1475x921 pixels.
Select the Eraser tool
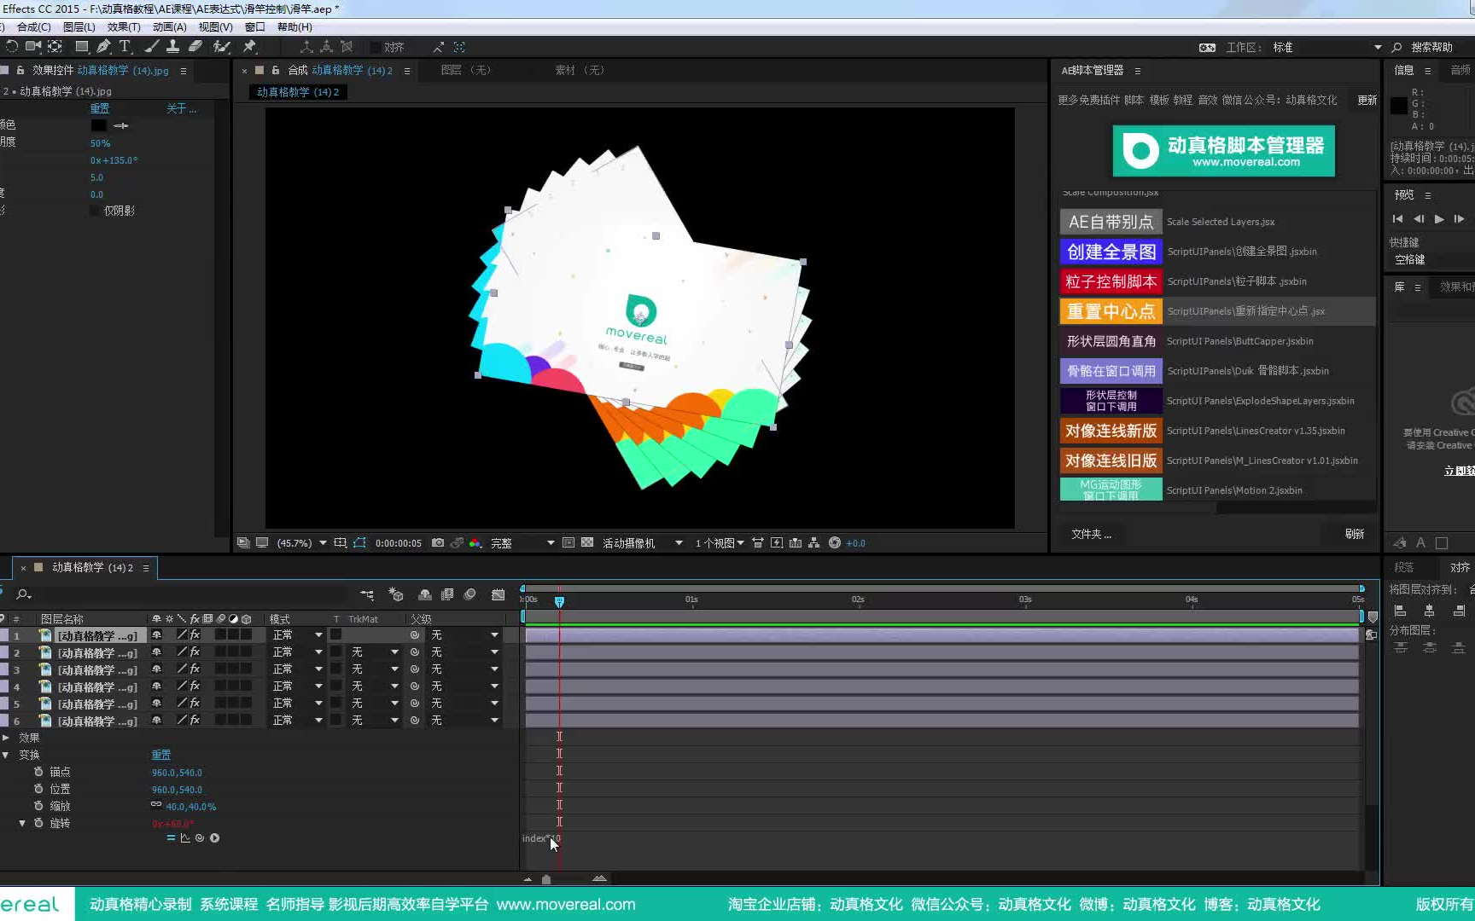point(195,47)
